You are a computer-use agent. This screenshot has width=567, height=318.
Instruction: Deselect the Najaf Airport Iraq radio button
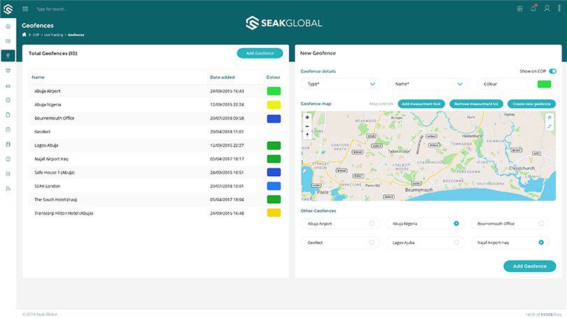click(x=541, y=243)
